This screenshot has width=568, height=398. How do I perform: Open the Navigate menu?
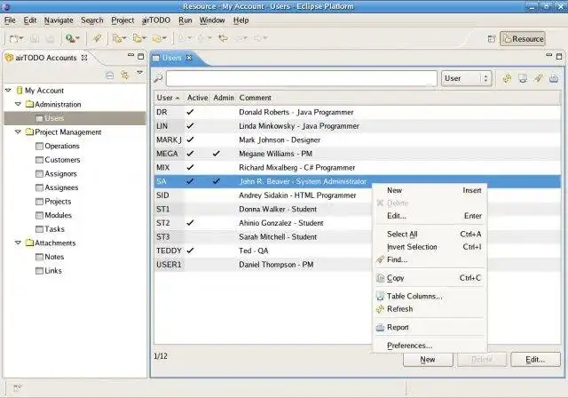pyautogui.click(x=59, y=20)
